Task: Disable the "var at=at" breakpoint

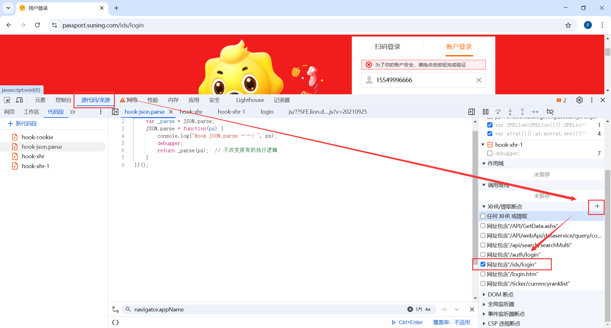Action: (490, 133)
